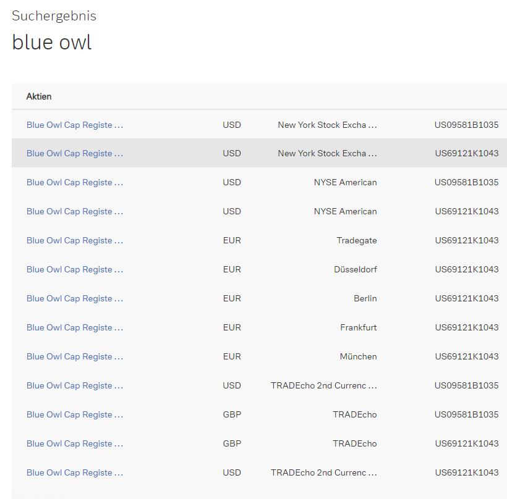Open the Frankfurt listing of Blue Owl Cap

(x=74, y=327)
